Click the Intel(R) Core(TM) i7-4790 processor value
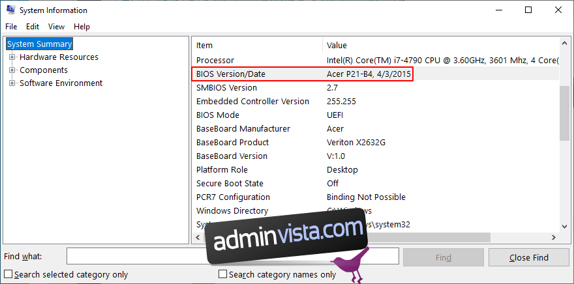Screen dimensions: 574x284 443,61
